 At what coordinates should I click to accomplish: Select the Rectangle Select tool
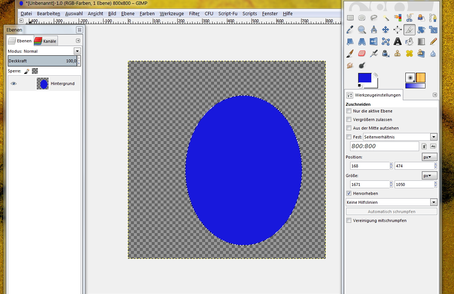(x=350, y=17)
